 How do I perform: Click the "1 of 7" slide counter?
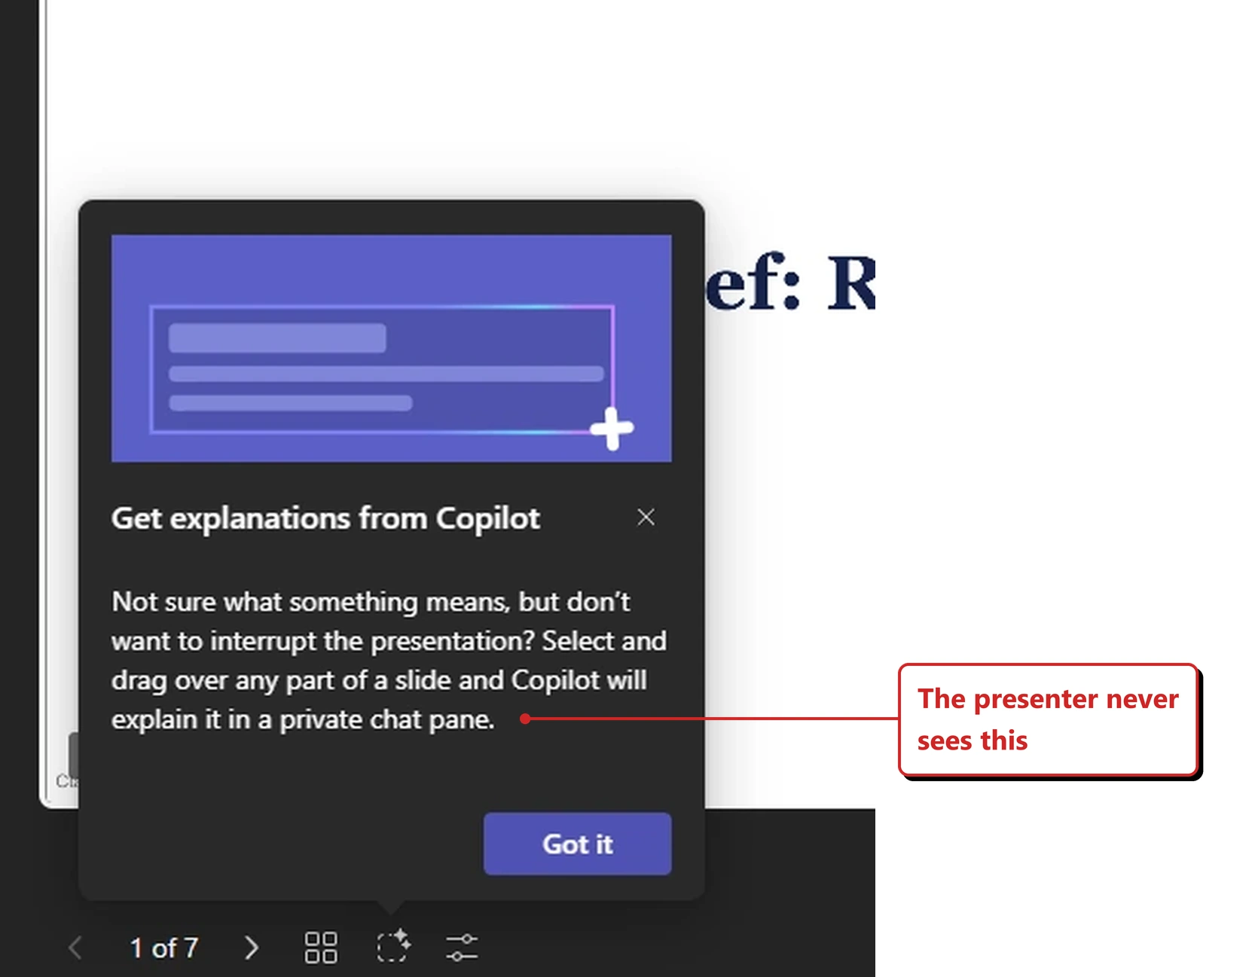[163, 948]
